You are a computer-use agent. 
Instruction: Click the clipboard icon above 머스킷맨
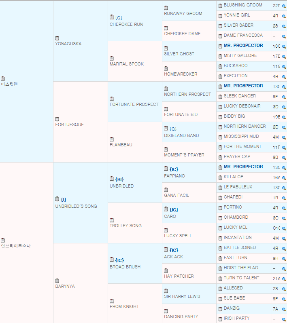[x=3, y=78]
